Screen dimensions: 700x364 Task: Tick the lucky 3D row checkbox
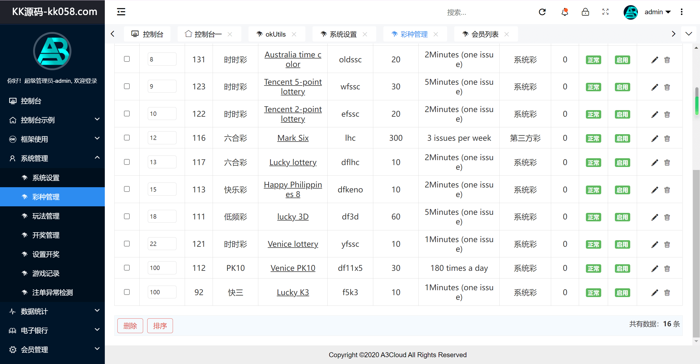point(127,216)
